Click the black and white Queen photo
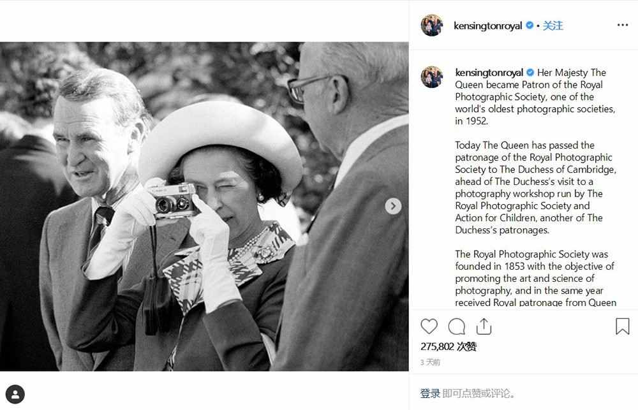Screen dimensions: 638x410 204,206
